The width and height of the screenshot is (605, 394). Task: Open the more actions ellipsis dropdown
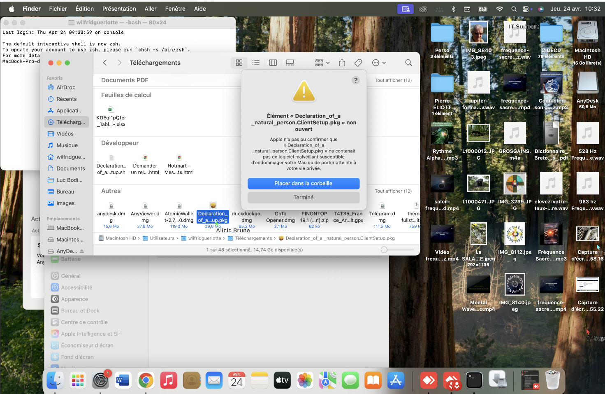point(379,63)
